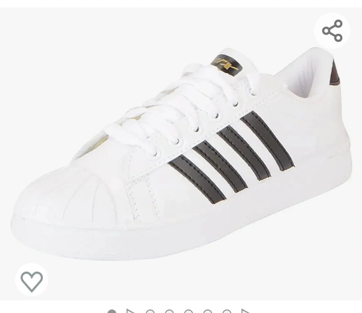Viewport: 362px width, 313px height.
Task: Select the seventh carousel indicator circle
Action: pos(227,311)
